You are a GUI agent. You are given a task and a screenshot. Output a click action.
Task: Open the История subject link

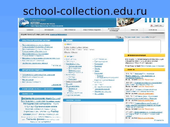point(69,84)
